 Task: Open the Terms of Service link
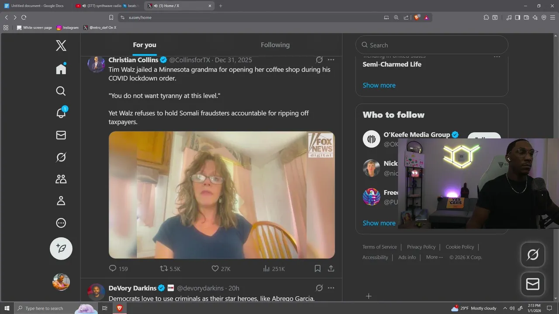pos(380,247)
